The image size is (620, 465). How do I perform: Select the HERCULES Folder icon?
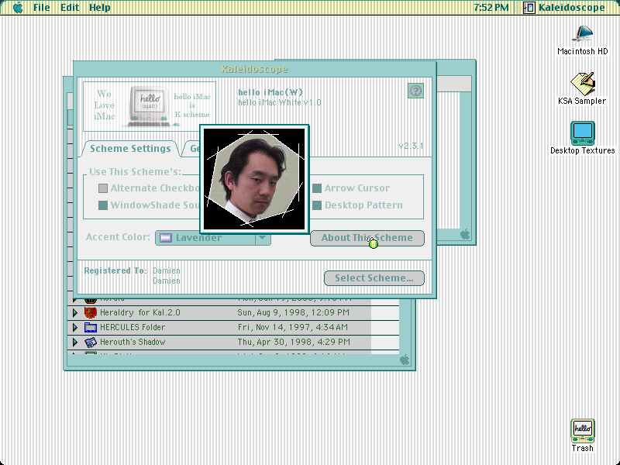pos(91,327)
